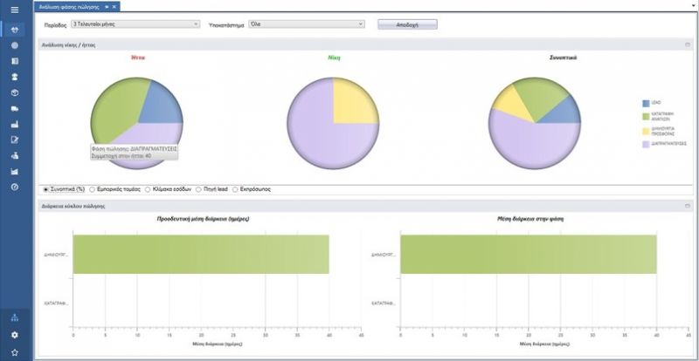Image resolution: width=699 pixels, height=361 pixels.
Task: Close the Ανάλυση φάσης πώλησης tab
Action: pyautogui.click(x=114, y=7)
